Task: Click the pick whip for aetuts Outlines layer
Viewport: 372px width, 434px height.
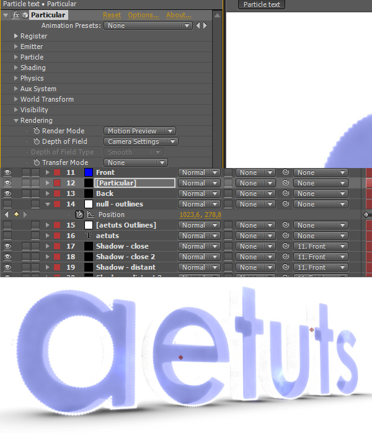Action: [x=286, y=225]
